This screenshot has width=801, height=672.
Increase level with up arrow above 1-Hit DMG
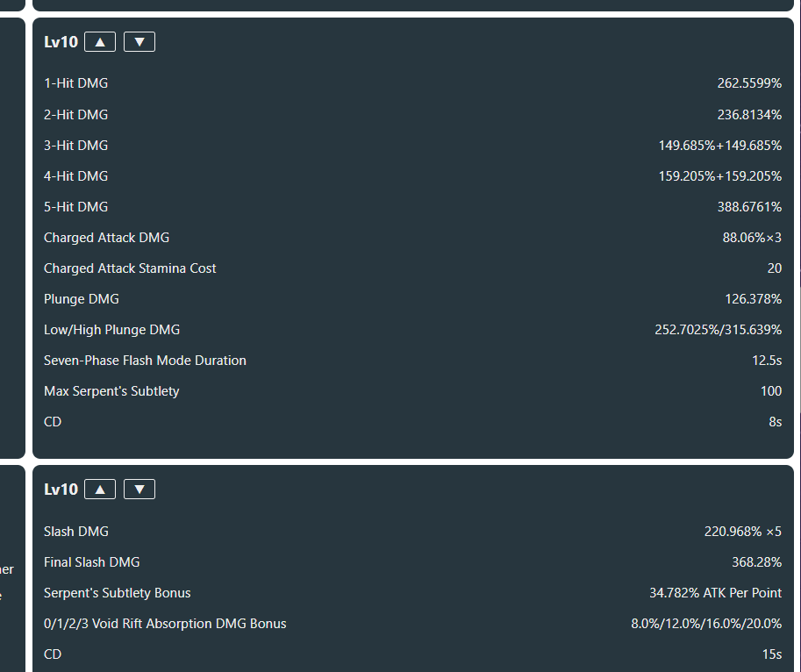(100, 42)
